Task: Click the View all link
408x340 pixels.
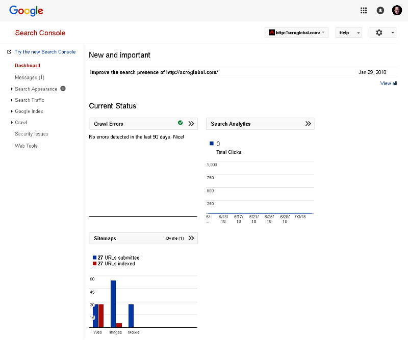Action: click(x=389, y=83)
